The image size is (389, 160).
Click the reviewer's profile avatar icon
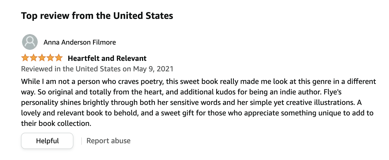[30, 42]
